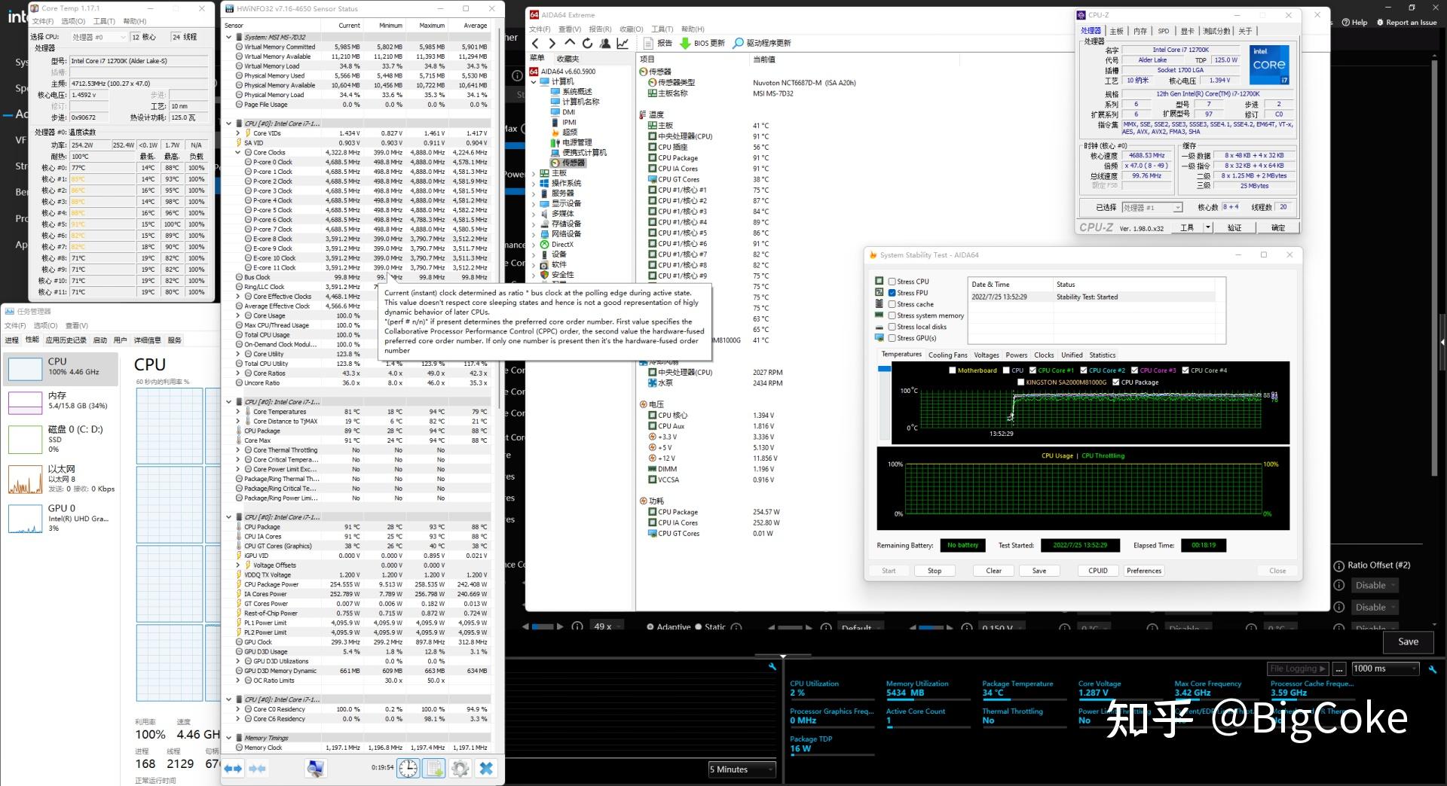Viewport: 1447px width, 786px height.
Task: Click the Save button in Intel XTU
Action: pos(1408,642)
